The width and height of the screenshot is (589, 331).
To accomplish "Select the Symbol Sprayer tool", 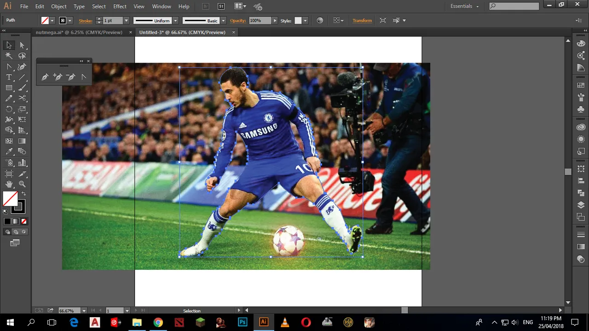I will (x=9, y=163).
